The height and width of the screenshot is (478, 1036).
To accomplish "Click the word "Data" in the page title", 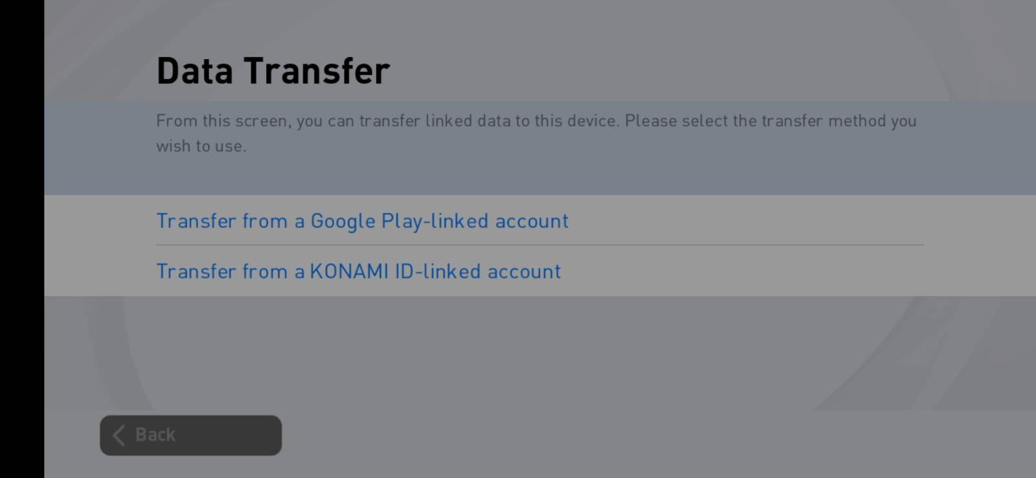I will click(x=194, y=71).
